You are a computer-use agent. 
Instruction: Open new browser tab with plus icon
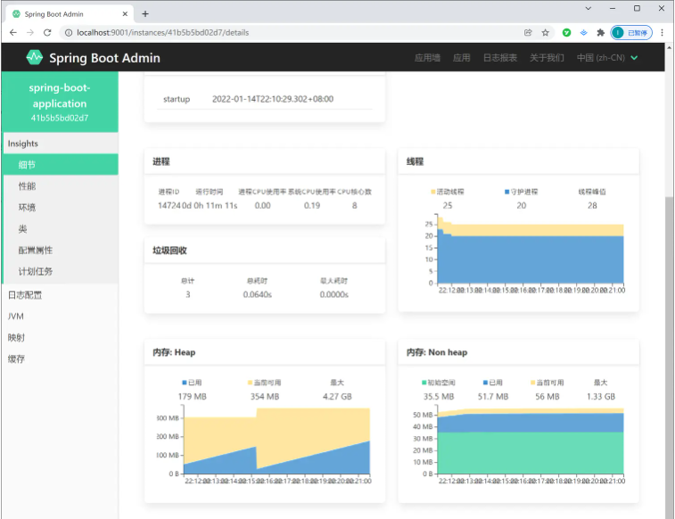point(145,13)
